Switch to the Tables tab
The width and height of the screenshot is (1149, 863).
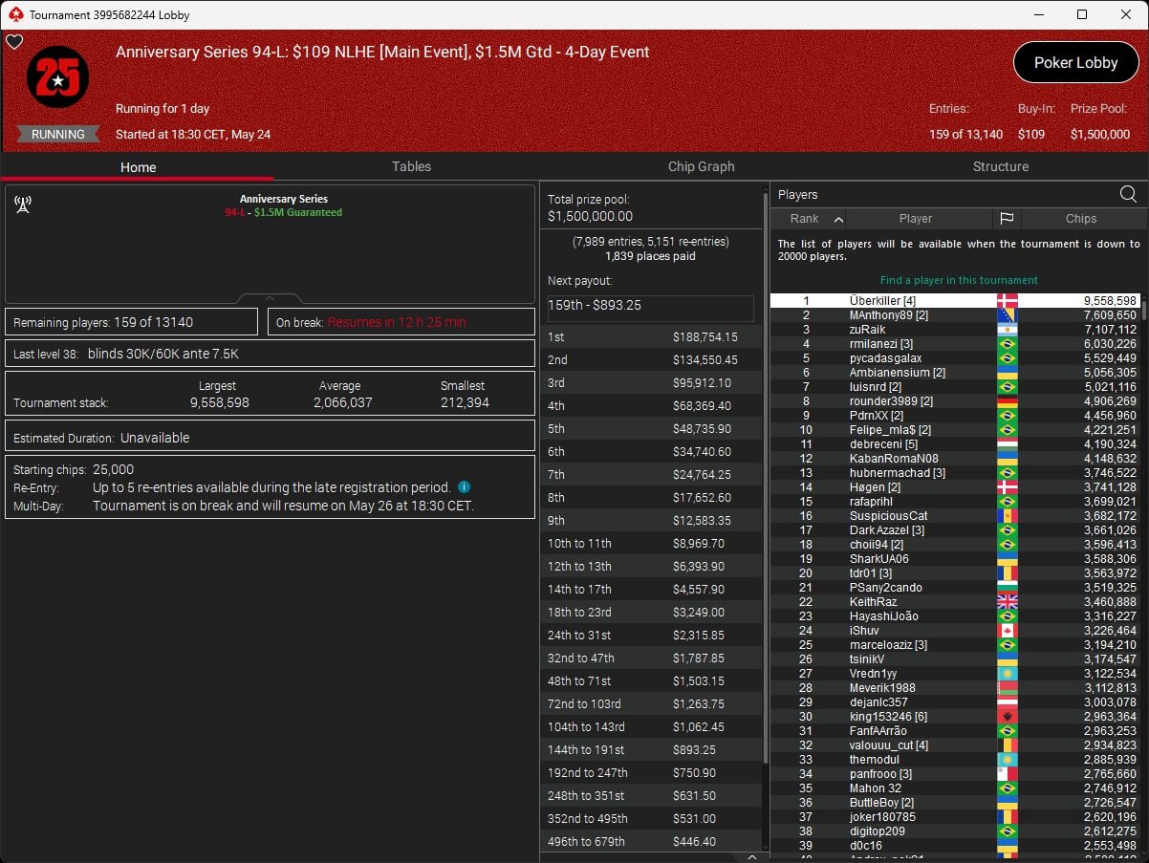tap(411, 166)
